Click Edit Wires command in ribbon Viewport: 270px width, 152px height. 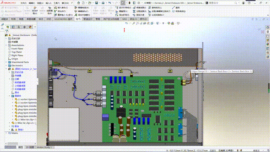click(82, 8)
